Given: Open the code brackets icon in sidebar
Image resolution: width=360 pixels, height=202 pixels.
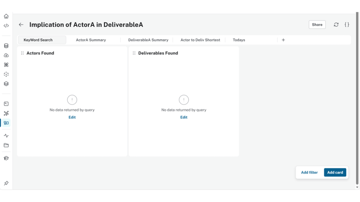Looking at the screenshot, I should pyautogui.click(x=6, y=26).
